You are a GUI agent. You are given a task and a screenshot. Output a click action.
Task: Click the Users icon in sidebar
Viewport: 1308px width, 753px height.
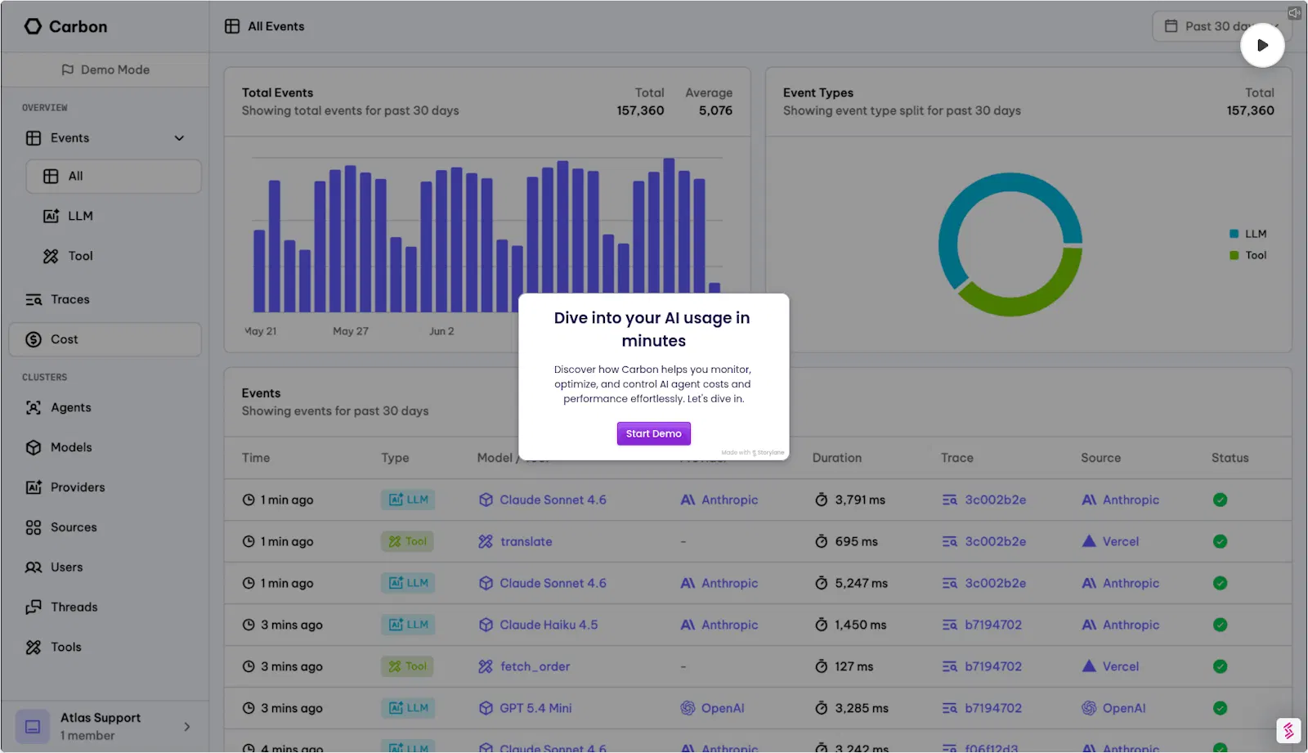(34, 567)
